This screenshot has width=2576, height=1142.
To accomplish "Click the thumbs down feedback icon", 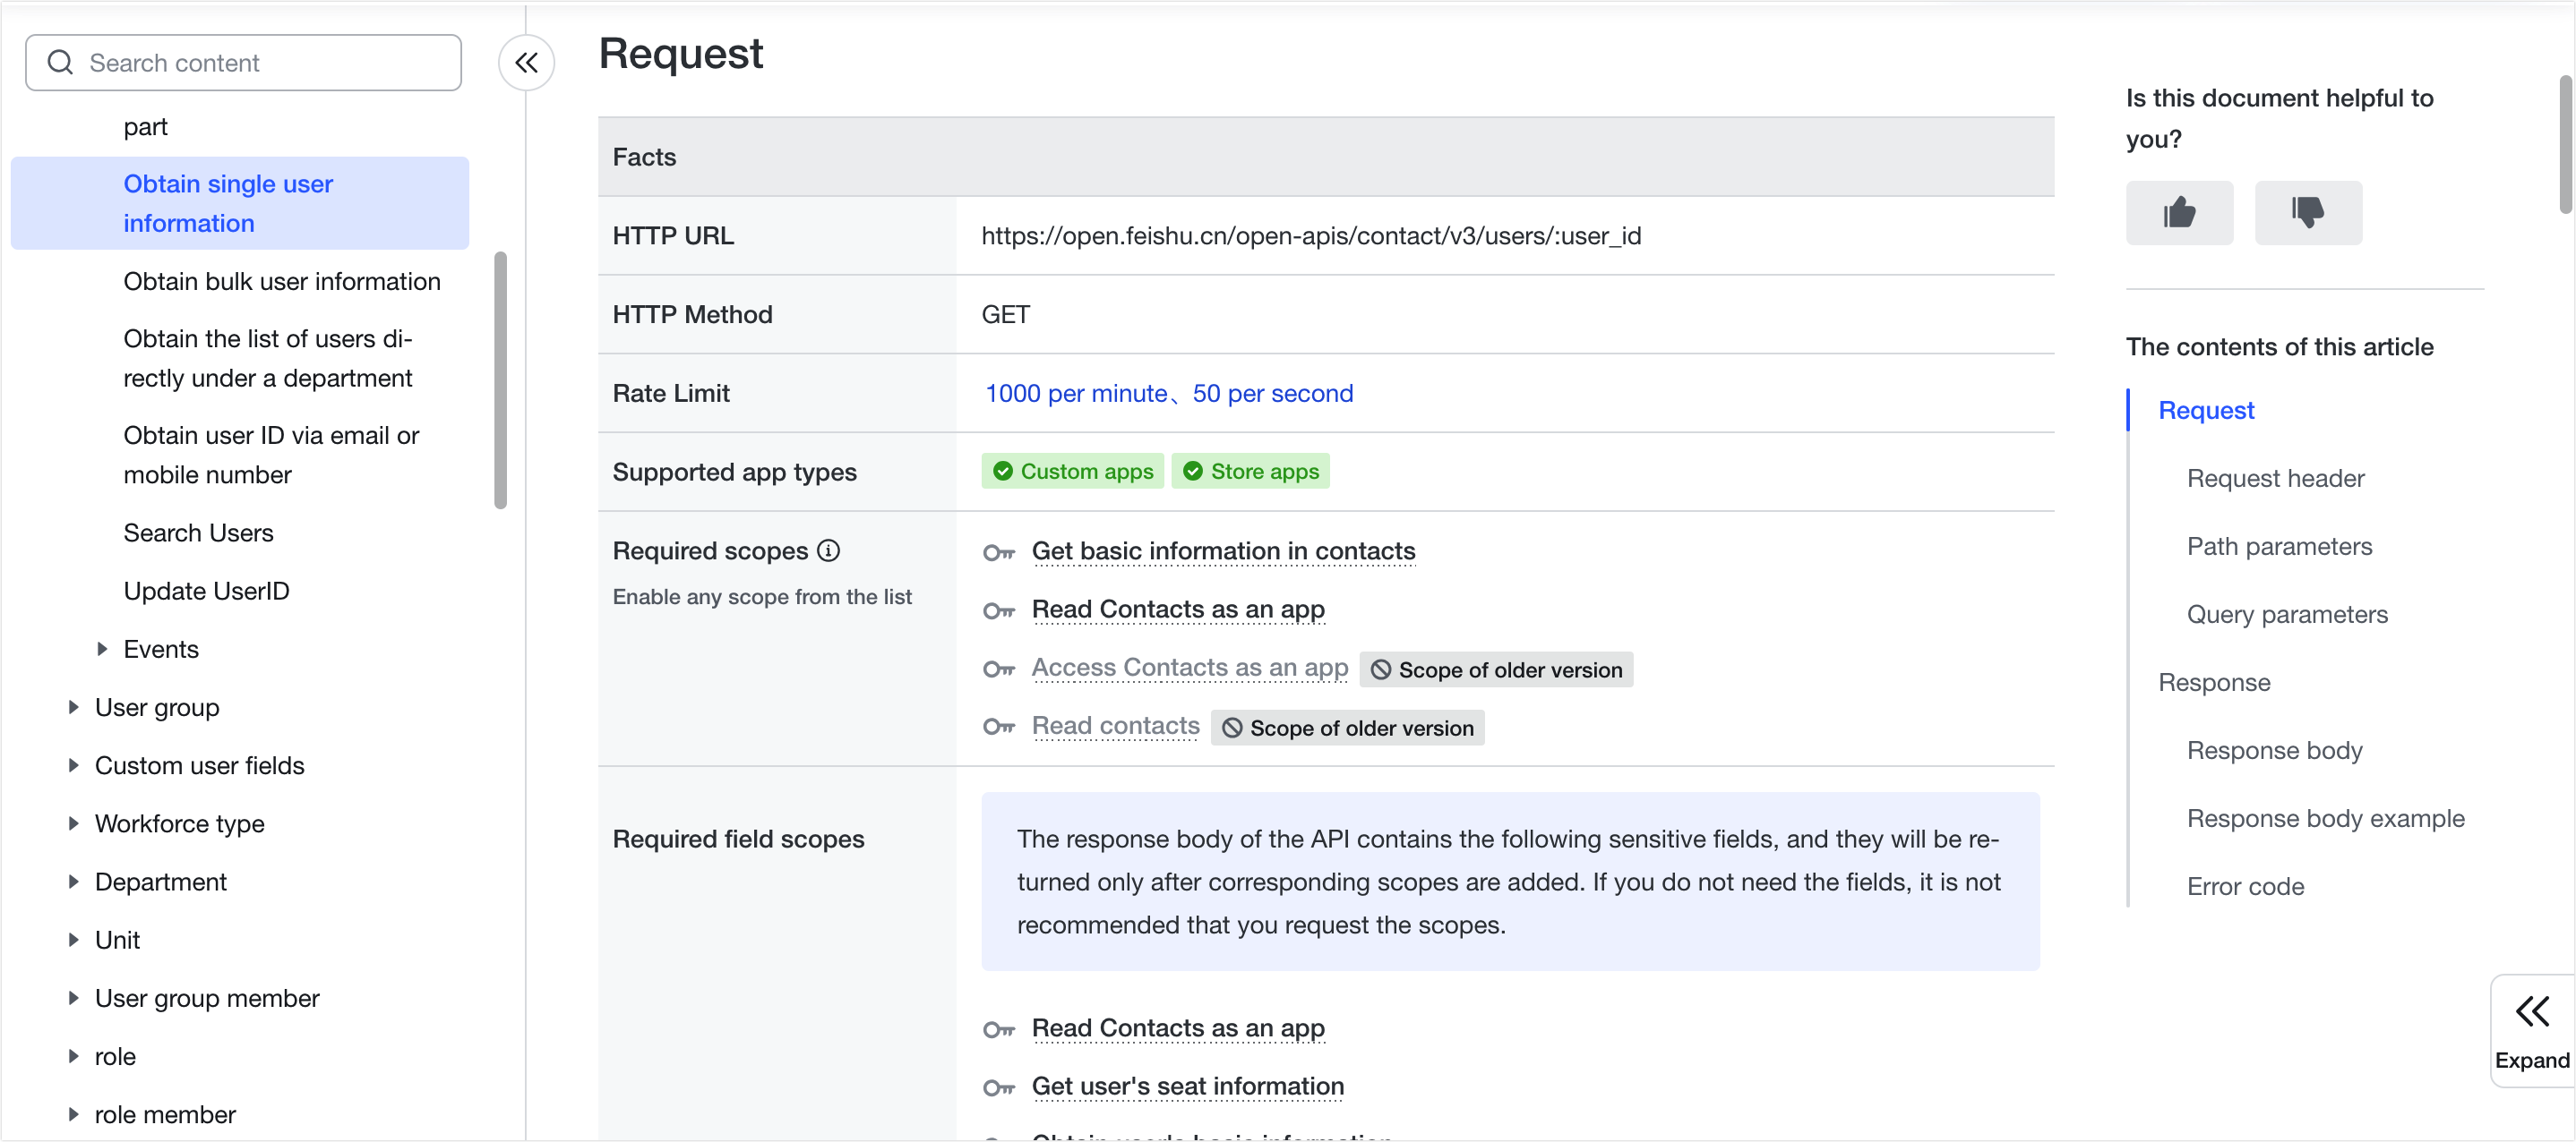I will [x=2307, y=213].
